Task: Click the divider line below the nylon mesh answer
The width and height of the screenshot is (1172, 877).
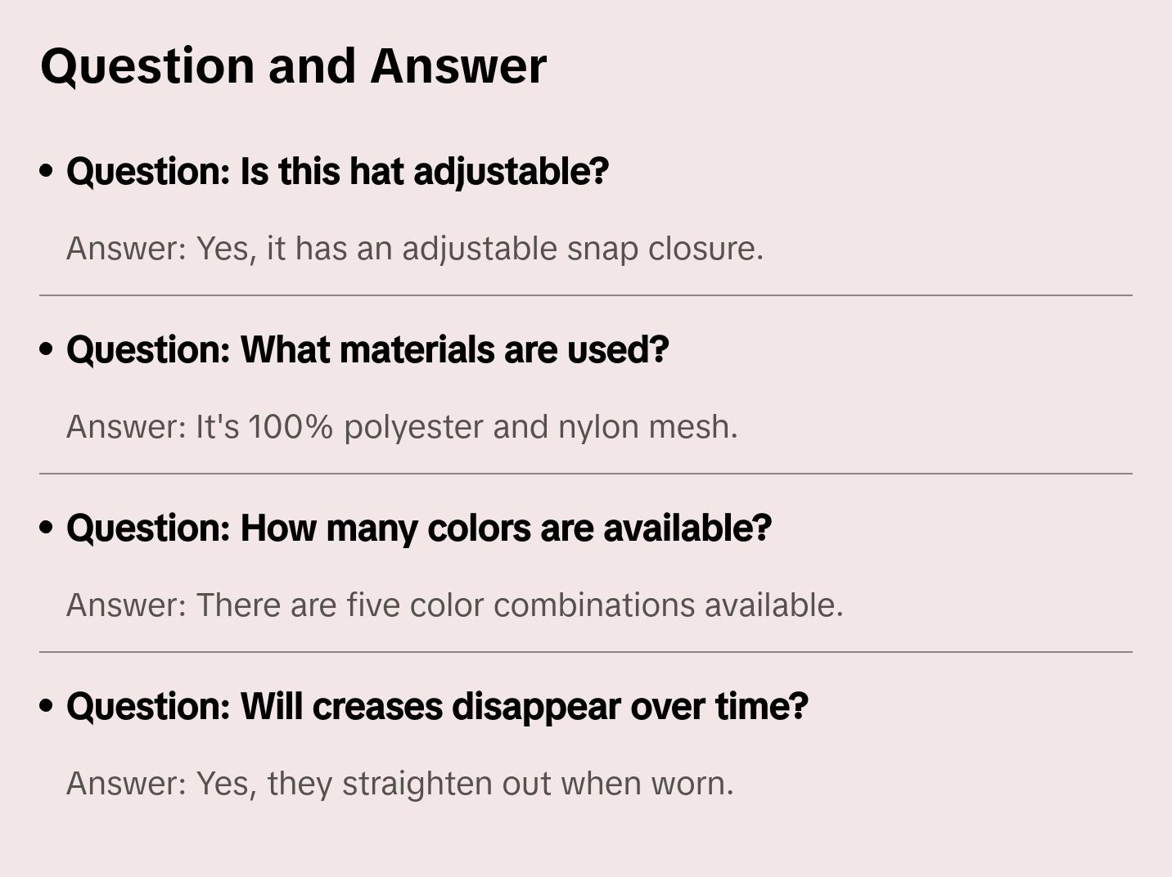Action: [x=585, y=474]
